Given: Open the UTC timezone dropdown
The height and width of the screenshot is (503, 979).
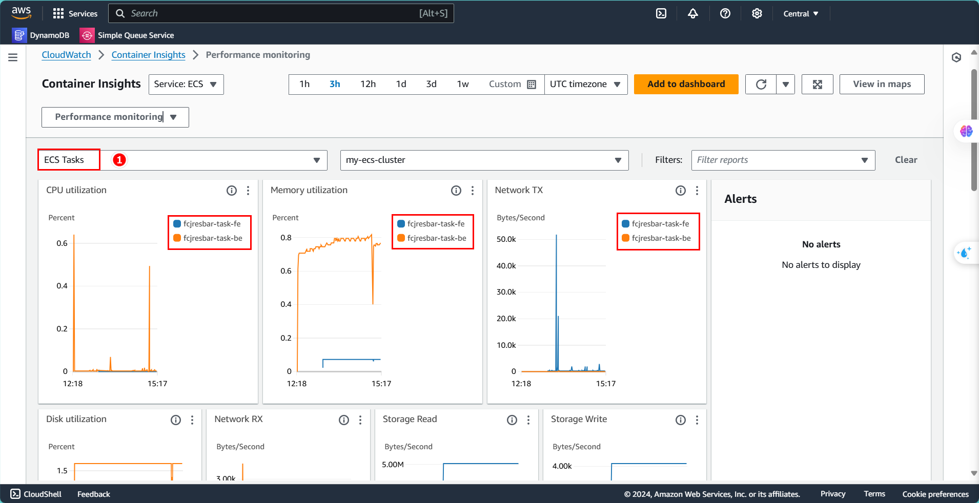Looking at the screenshot, I should (586, 84).
